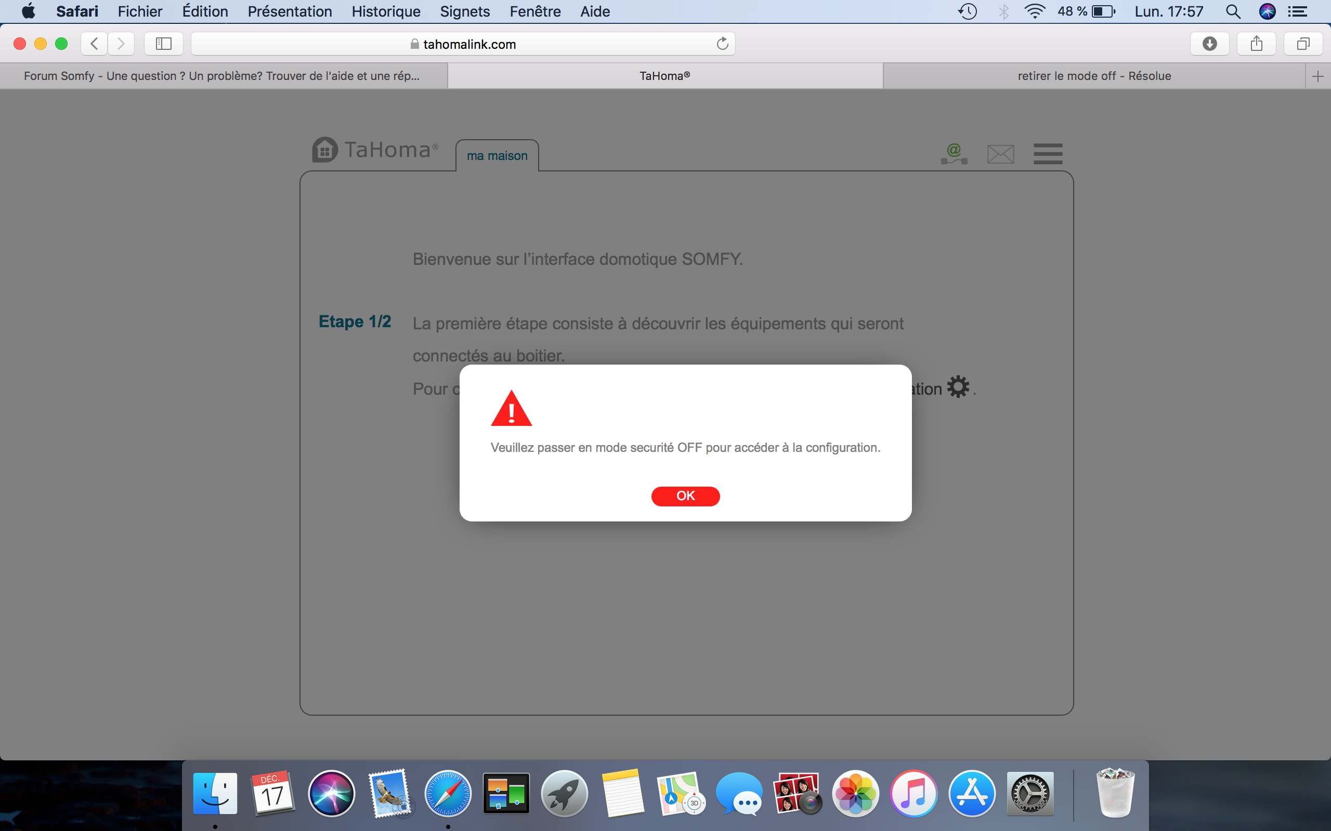Open the Édition menu

pyautogui.click(x=205, y=11)
